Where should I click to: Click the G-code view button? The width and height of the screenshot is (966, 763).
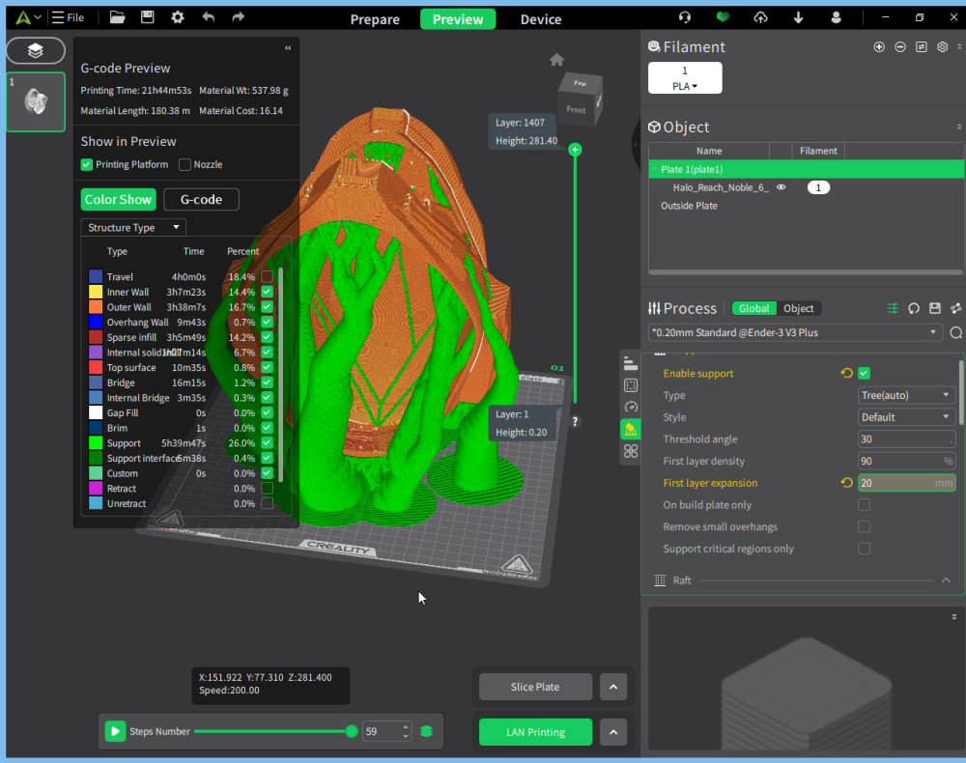tap(202, 200)
